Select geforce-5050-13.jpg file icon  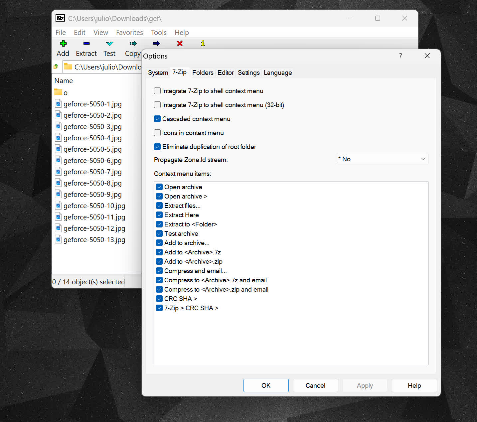click(58, 239)
